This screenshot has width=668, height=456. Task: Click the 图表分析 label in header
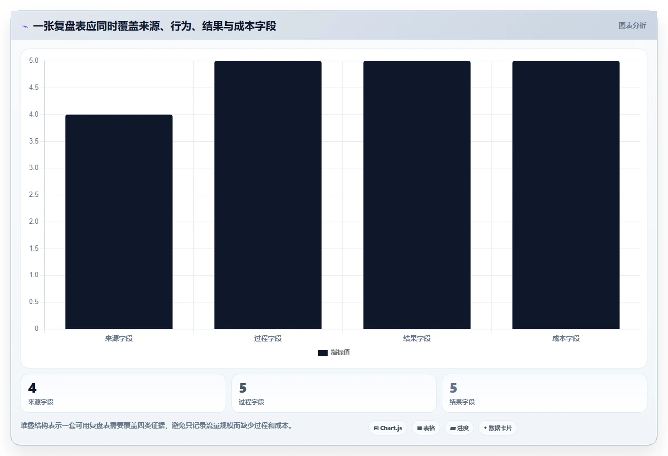click(x=632, y=25)
